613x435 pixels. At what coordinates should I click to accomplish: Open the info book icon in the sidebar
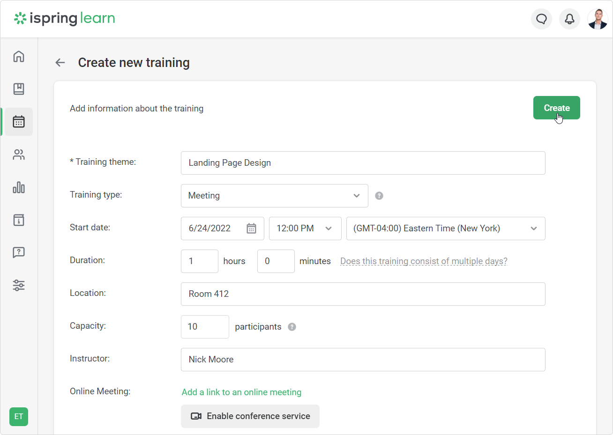pyautogui.click(x=19, y=220)
